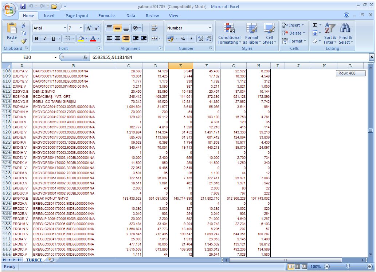376x272 pixels.
Task: Insert a new worksheet tab
Action: pyautogui.click(x=51, y=260)
